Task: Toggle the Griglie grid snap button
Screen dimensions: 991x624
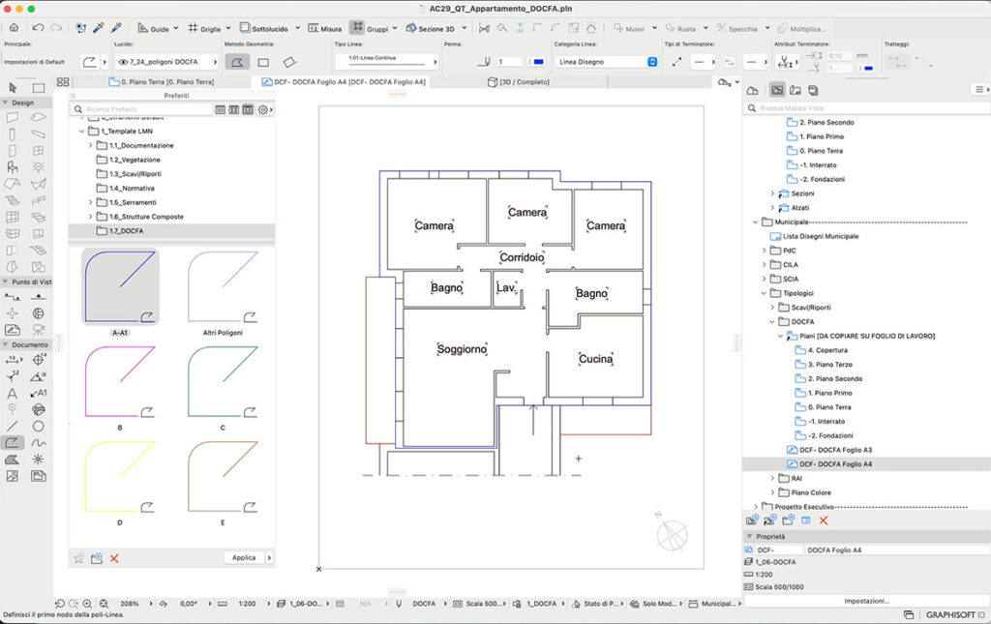Action: coord(203,28)
